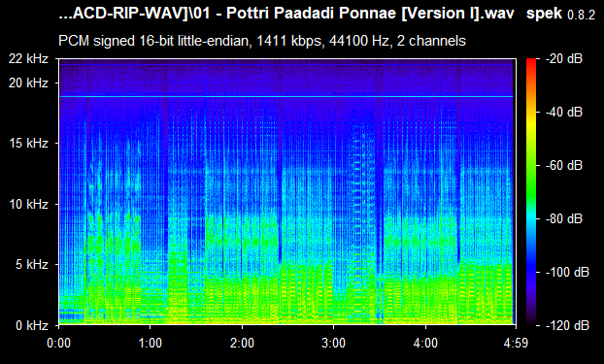Click the 20 kHz frequency axis label

click(28, 83)
